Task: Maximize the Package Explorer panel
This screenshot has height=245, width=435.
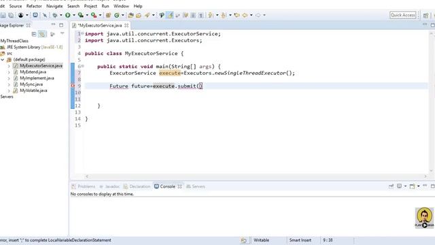Action: (x=61, y=25)
